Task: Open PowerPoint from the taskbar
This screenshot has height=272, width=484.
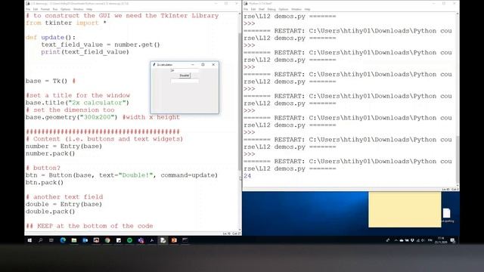Action: 174,240
